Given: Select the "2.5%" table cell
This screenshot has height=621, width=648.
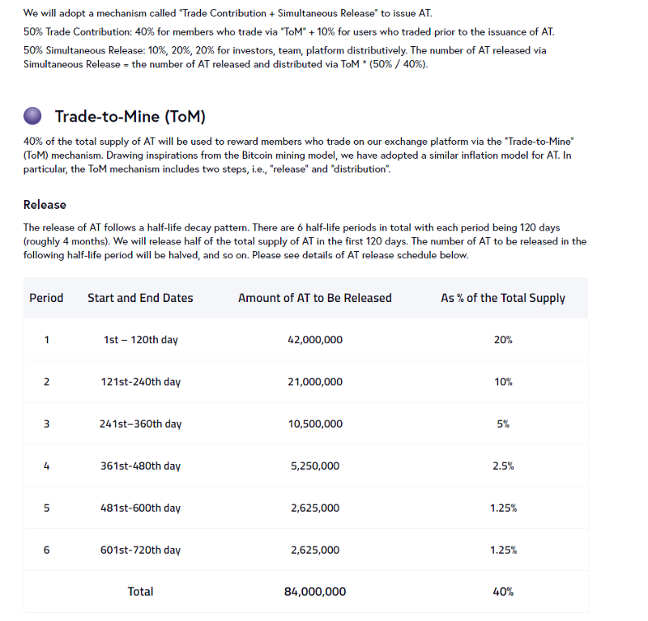Looking at the screenshot, I should [x=502, y=466].
